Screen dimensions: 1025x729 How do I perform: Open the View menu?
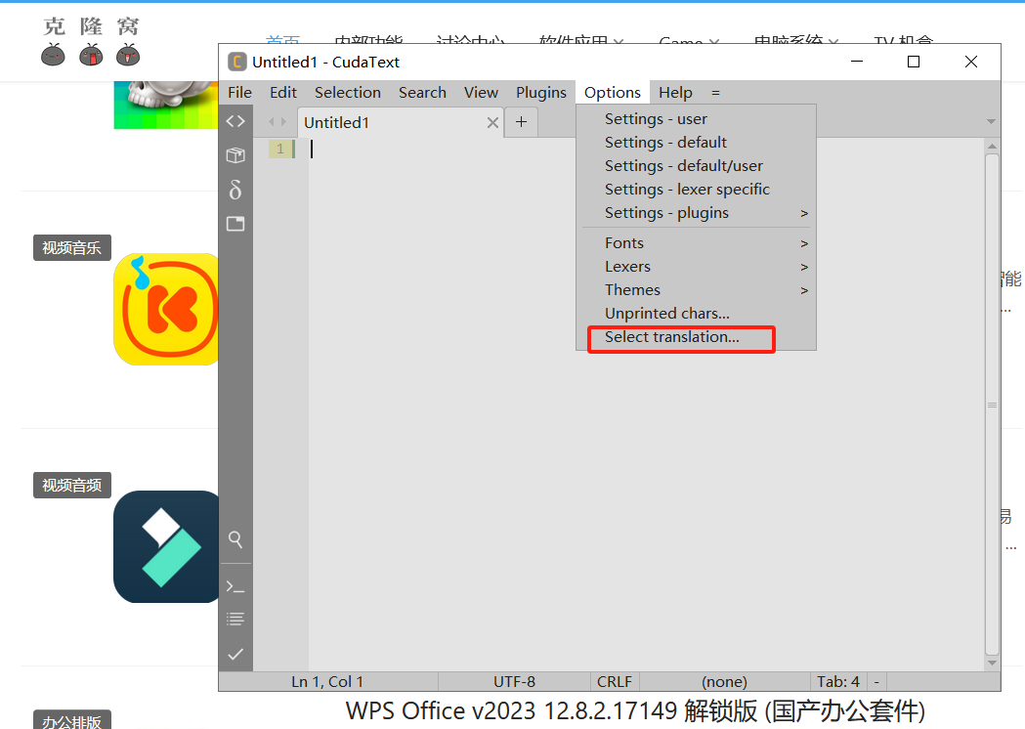click(x=481, y=93)
